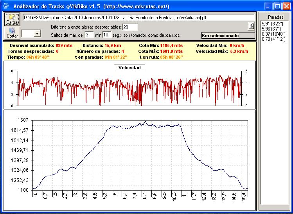Minimize the Análizador de Tracks window
The image size is (293, 214).
tap(268, 6)
